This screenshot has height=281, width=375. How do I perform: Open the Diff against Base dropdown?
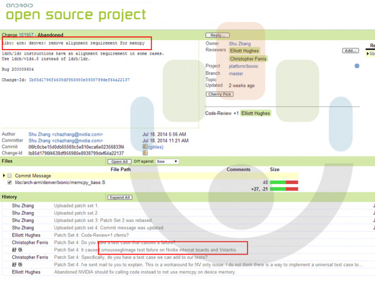coord(167,162)
